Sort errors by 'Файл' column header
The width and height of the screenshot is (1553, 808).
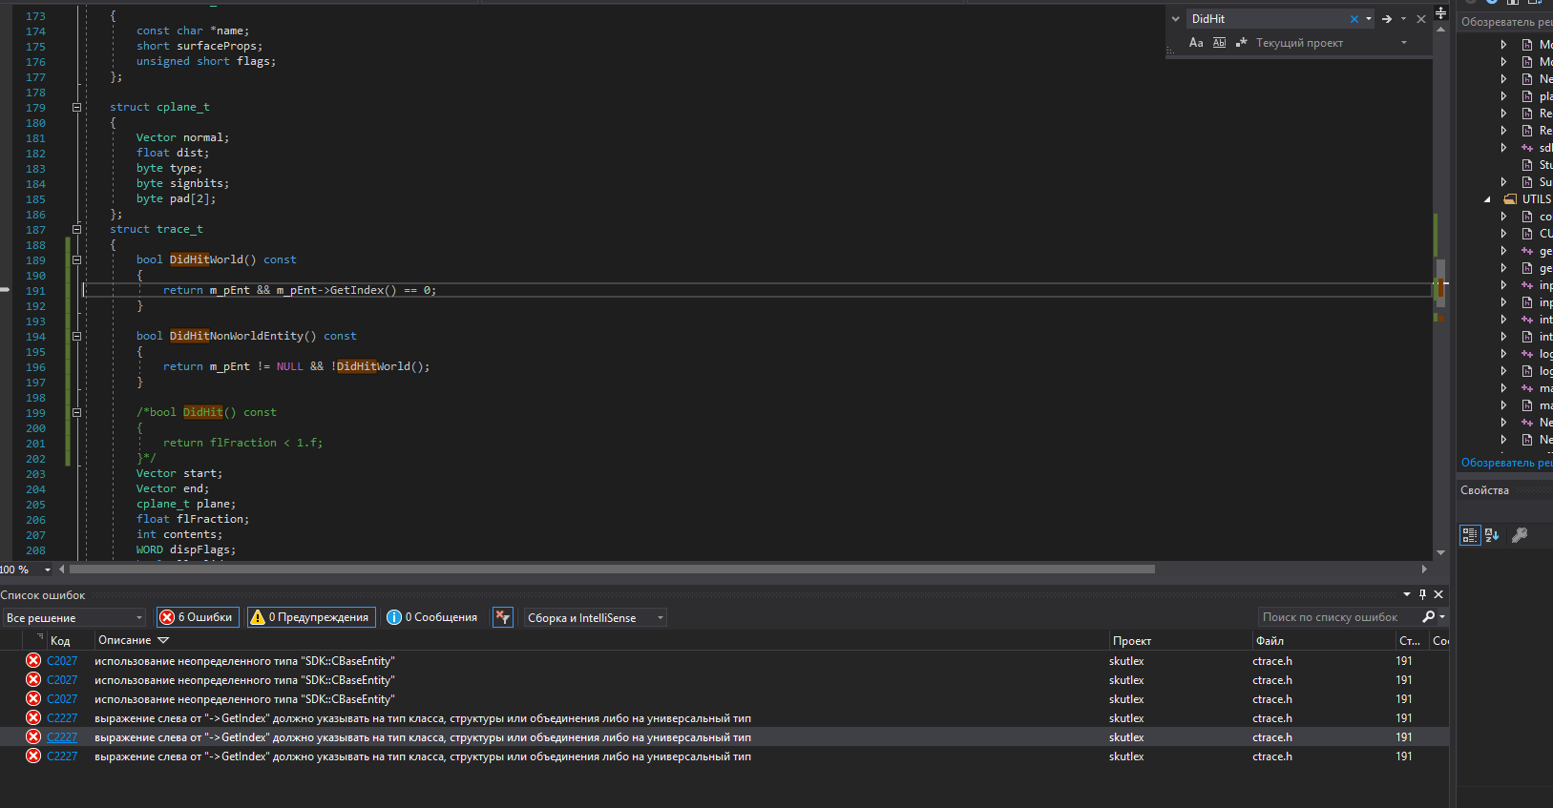pos(1270,641)
